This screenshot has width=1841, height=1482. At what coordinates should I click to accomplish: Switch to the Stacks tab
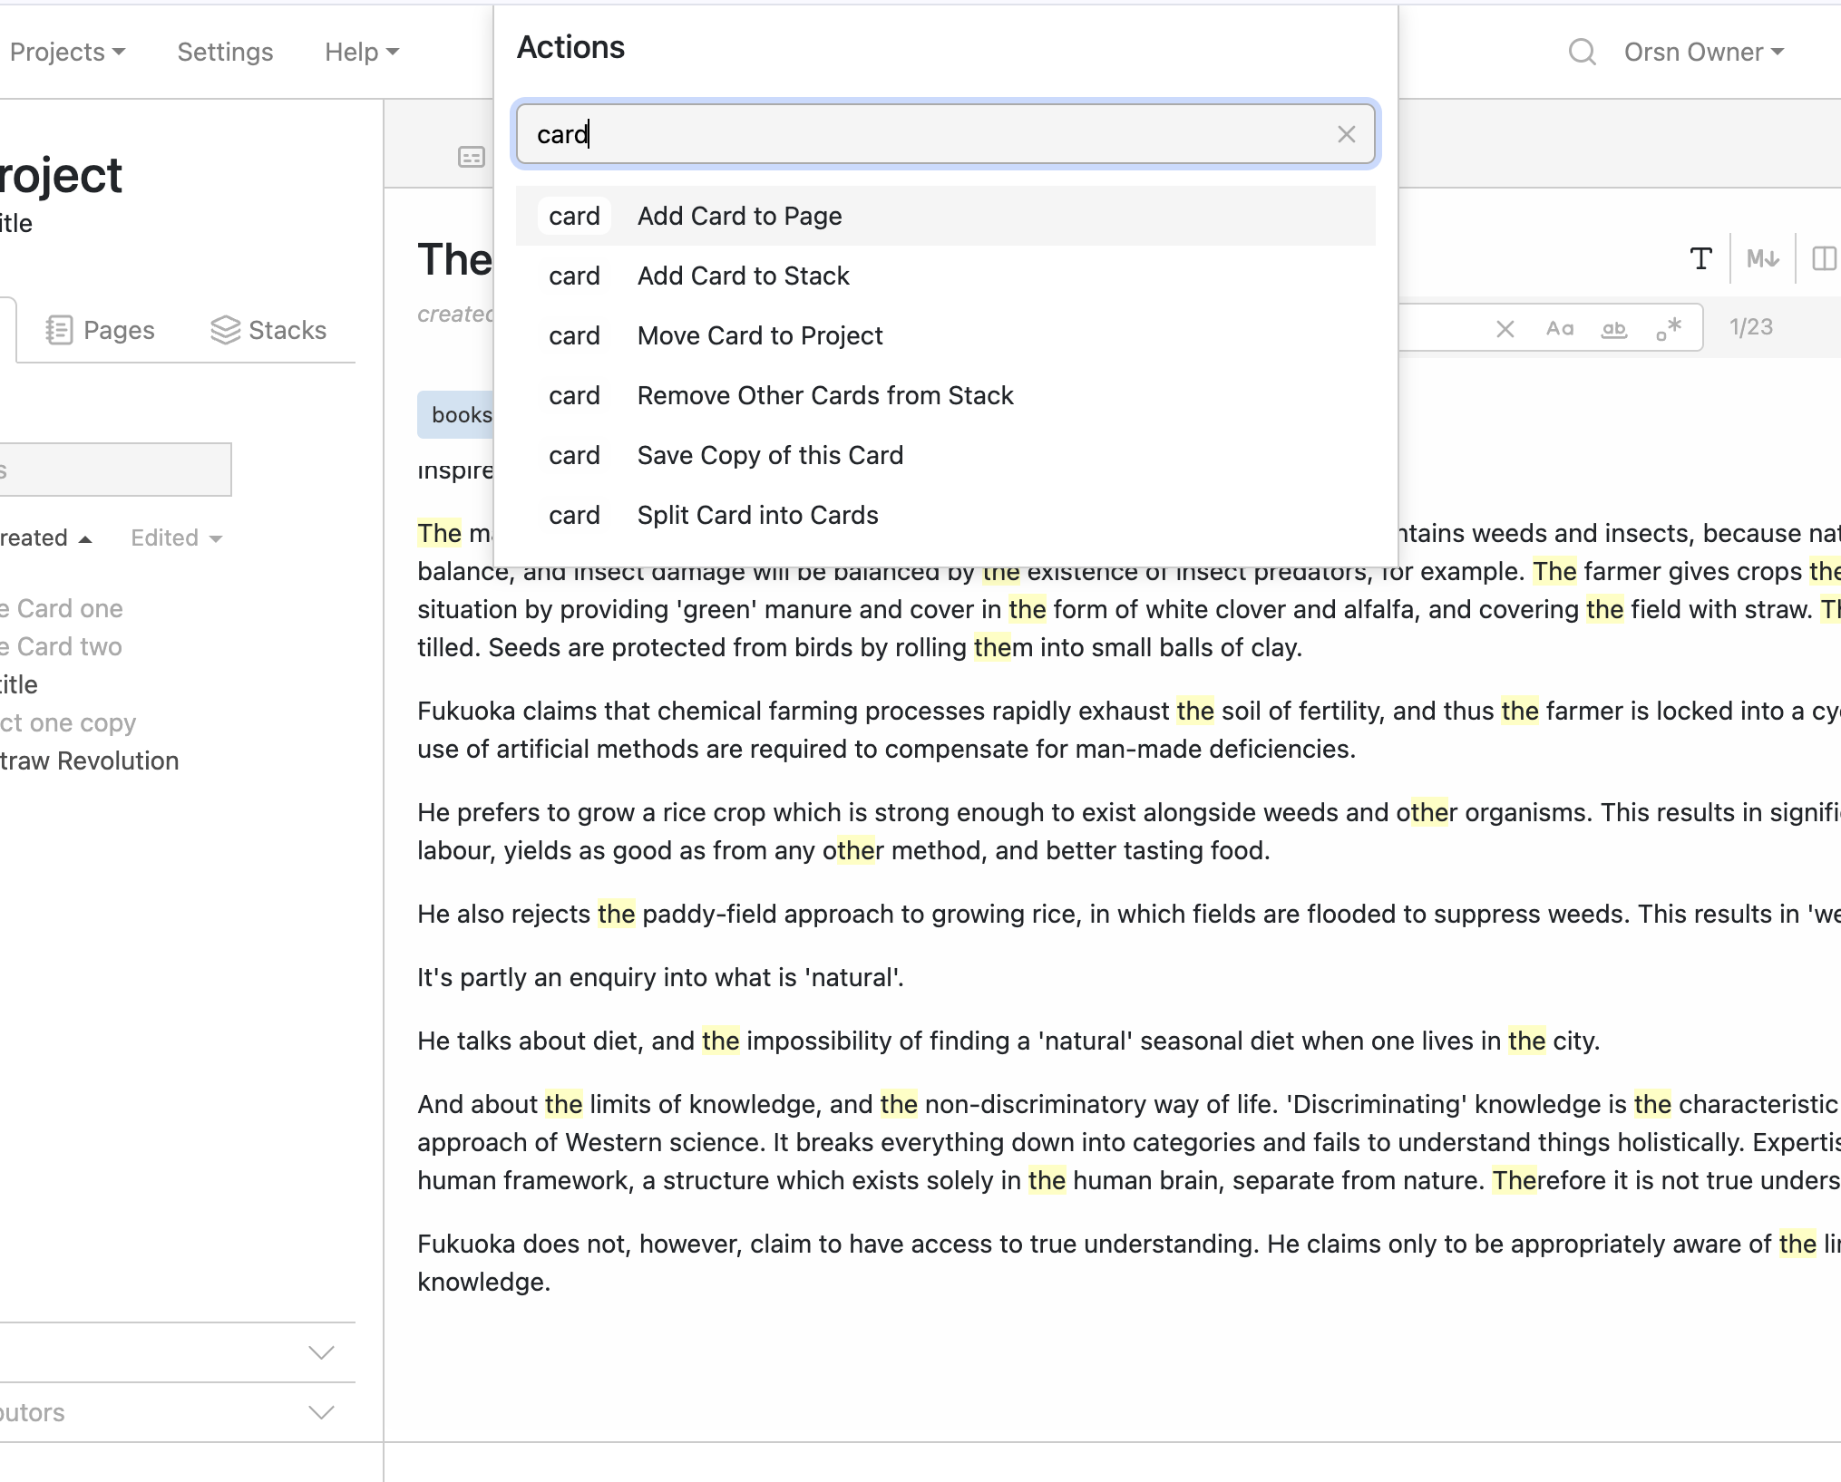[x=268, y=331]
